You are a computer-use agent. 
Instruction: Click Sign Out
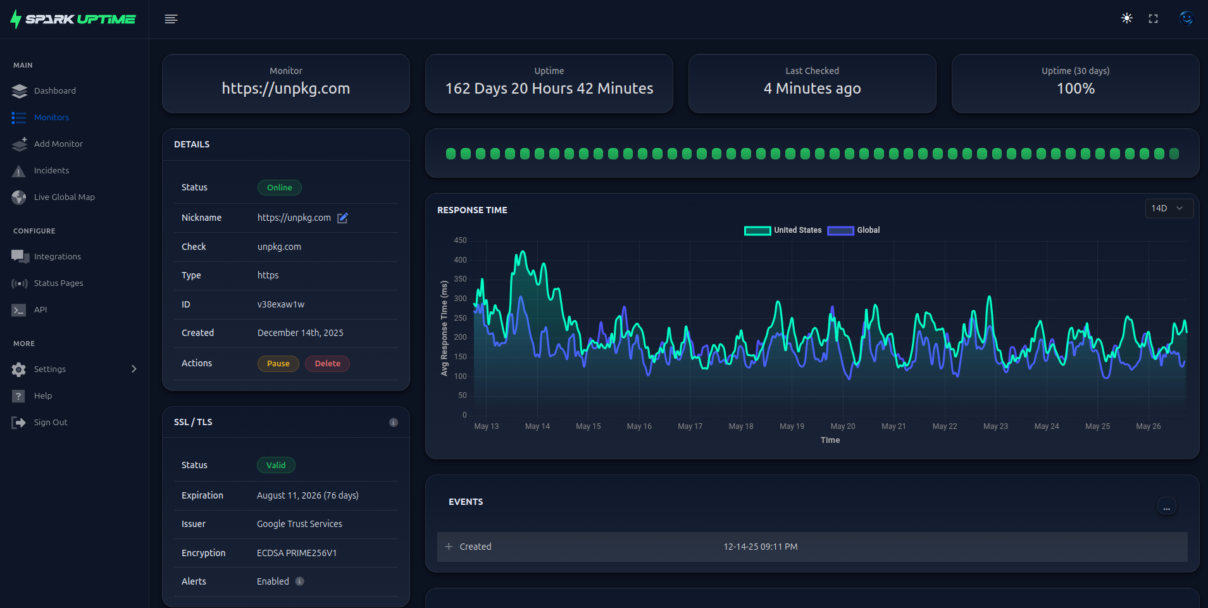(51, 422)
